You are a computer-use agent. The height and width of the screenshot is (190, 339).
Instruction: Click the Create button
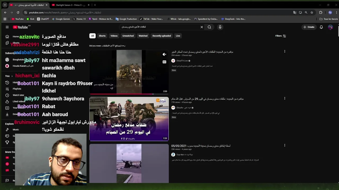pos(309,27)
